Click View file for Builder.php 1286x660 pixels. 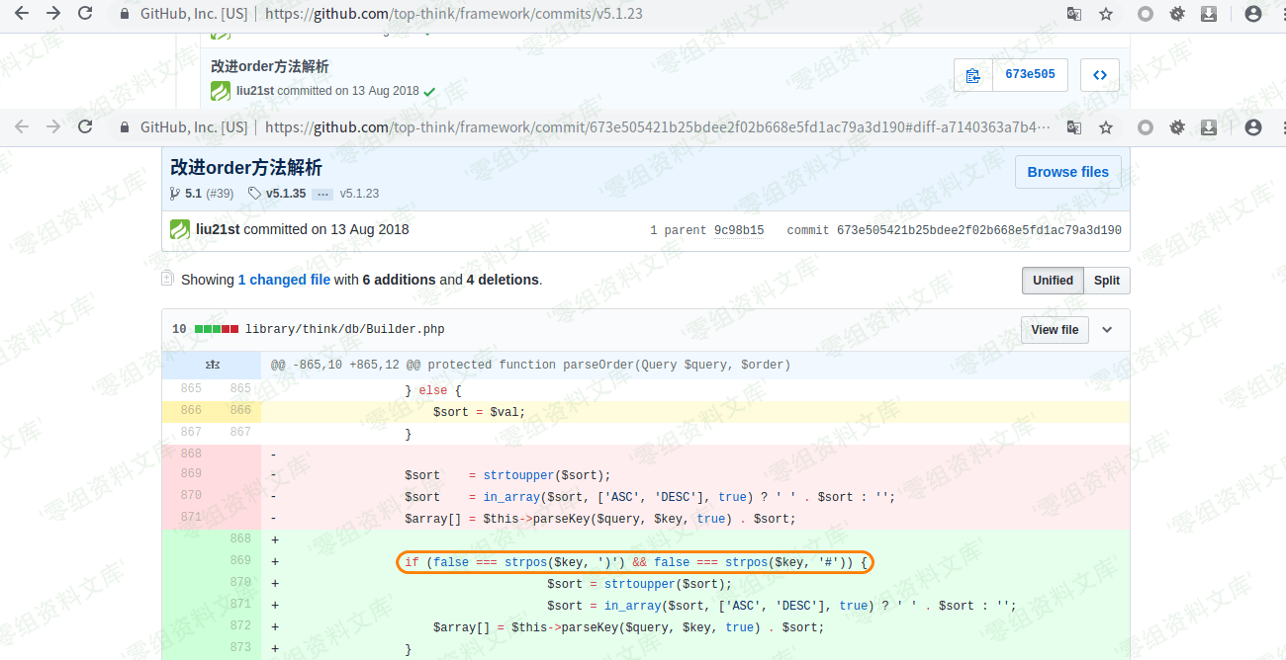(1055, 329)
